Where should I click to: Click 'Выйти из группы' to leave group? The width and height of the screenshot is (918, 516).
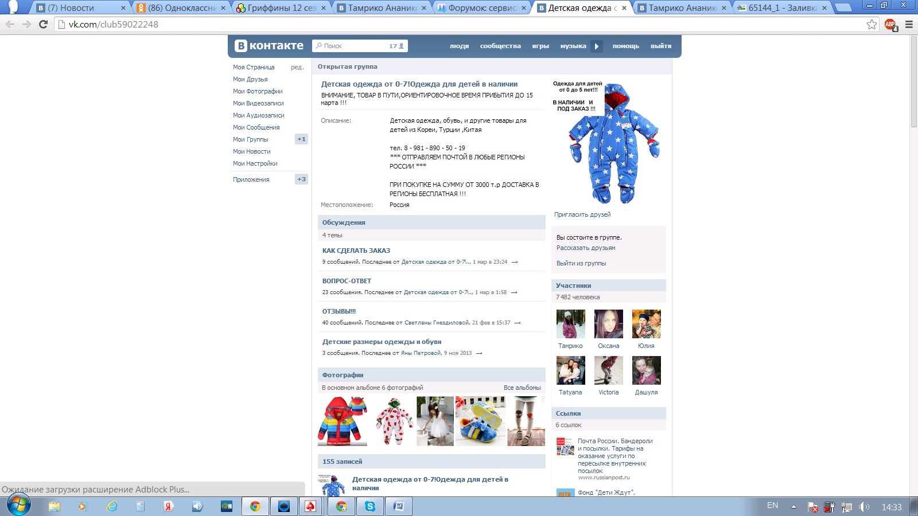[x=581, y=263]
